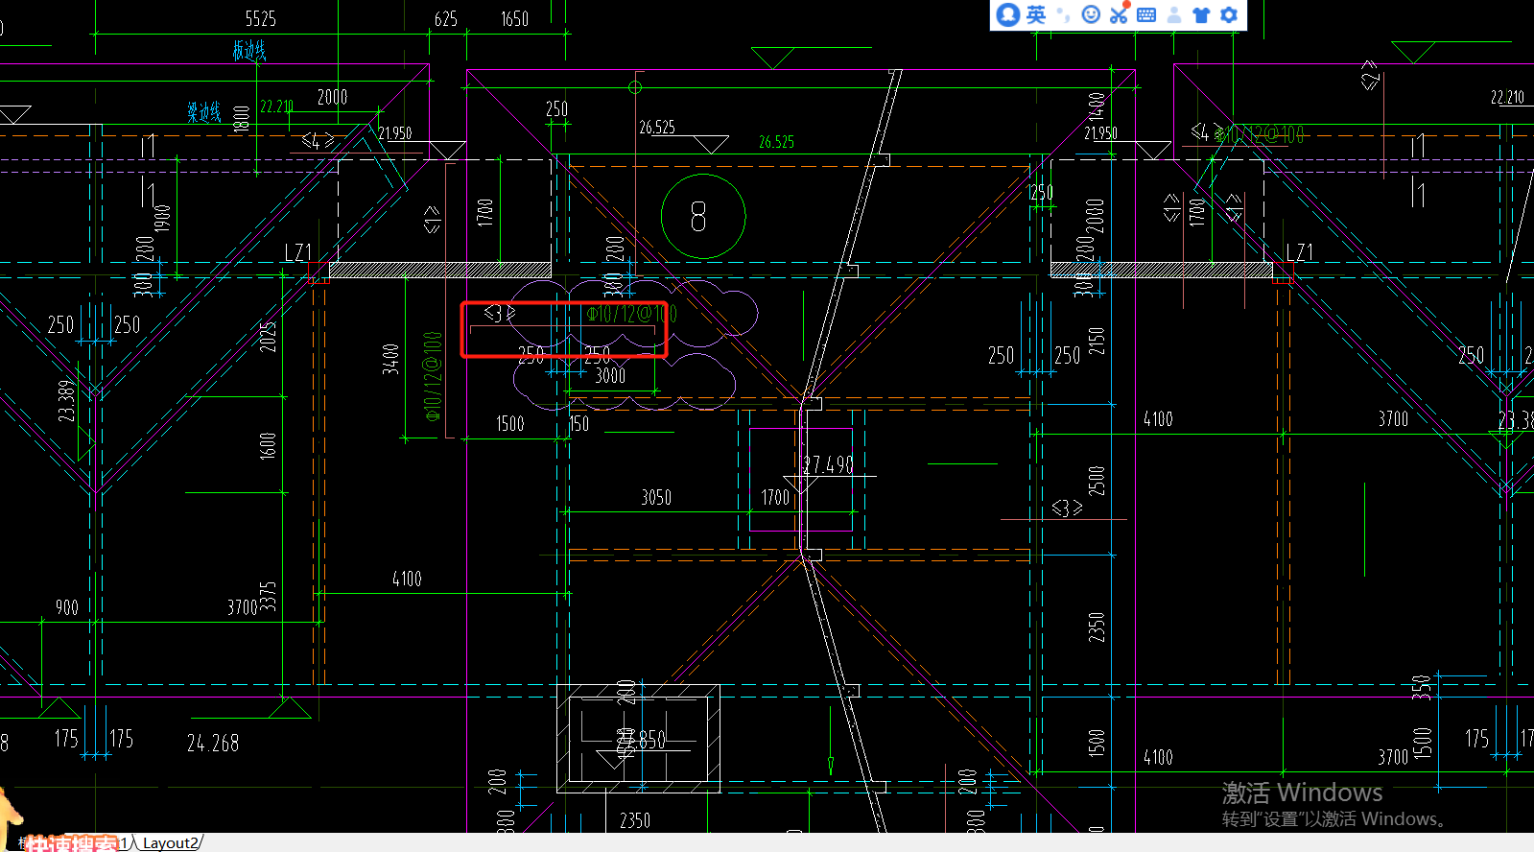Click the 快速搜索 quick search overlay button

[72, 843]
